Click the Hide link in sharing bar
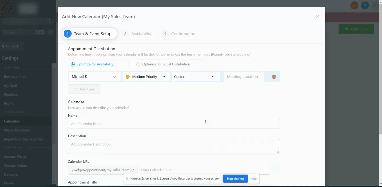 [x=253, y=179]
